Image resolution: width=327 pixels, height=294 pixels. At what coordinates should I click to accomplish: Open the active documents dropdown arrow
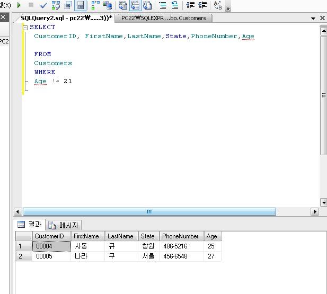tap(313, 19)
